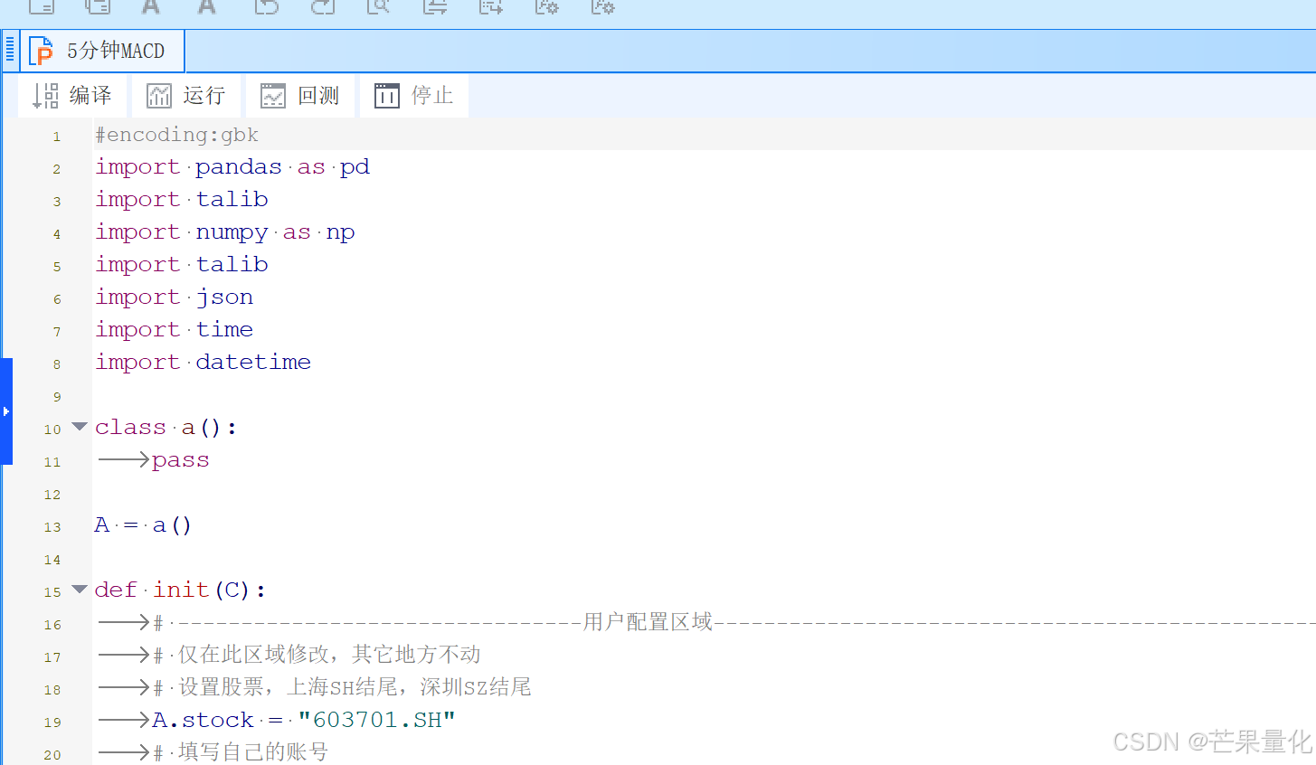Click the 编译 compile button
The height and width of the screenshot is (765, 1316).
[x=72, y=95]
